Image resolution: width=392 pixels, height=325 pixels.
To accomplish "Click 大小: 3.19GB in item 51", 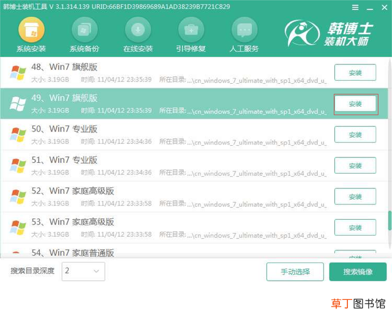I will 50,173.
